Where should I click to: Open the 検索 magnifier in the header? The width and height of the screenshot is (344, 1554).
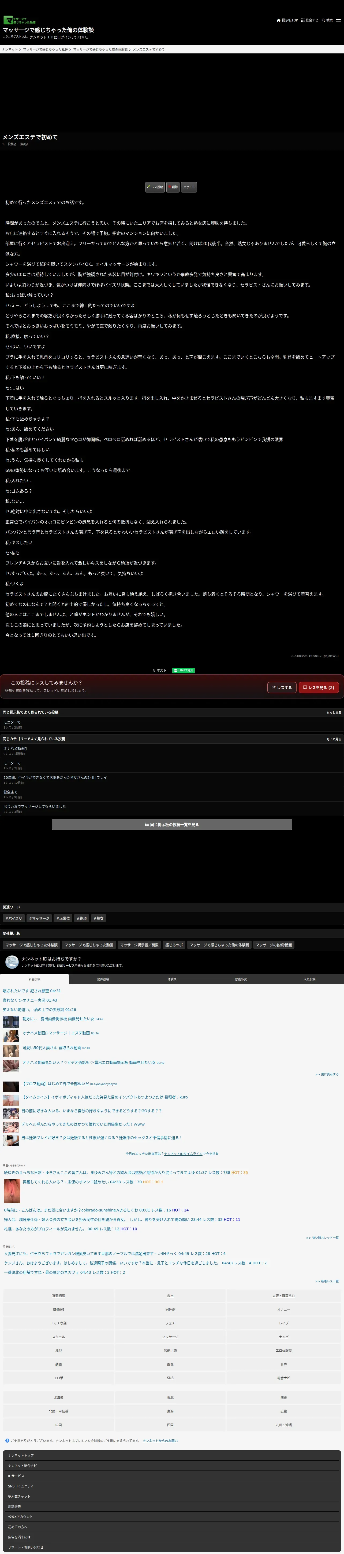coord(327,20)
